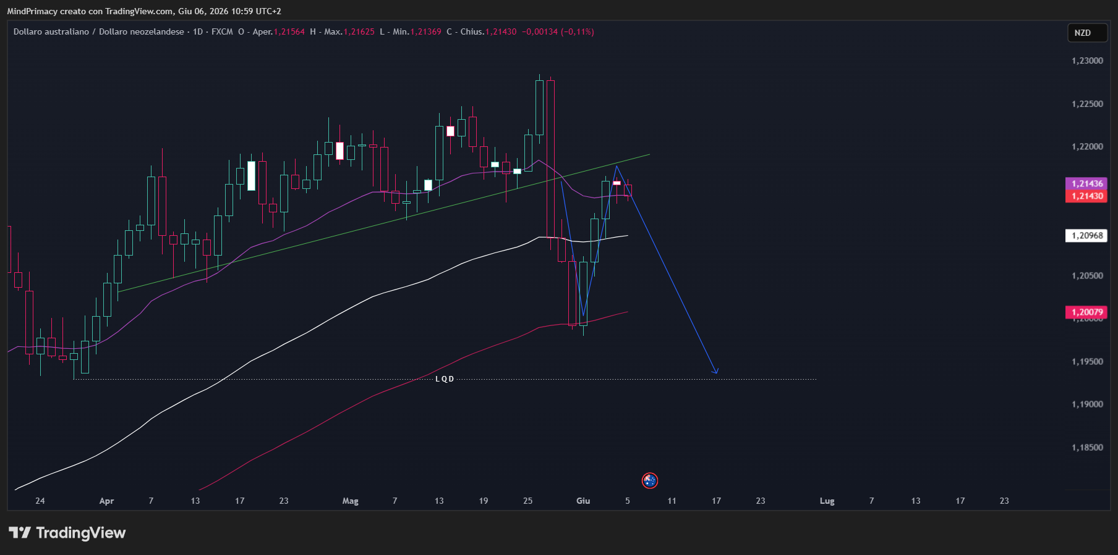Click the 1,19000 price axis value
This screenshot has height=555, width=1118.
coord(1087,404)
